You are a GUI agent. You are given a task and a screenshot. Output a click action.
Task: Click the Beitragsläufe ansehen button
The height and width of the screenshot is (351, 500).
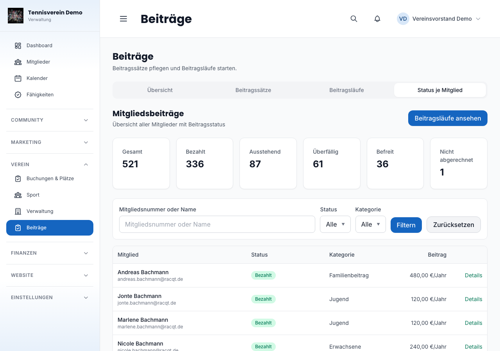coord(448,118)
